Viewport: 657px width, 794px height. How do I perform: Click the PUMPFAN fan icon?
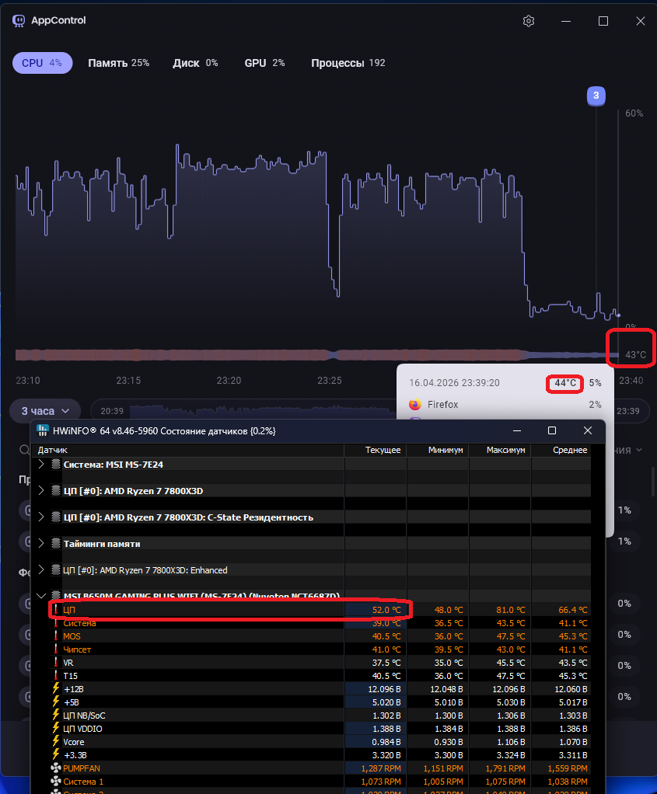coord(55,768)
